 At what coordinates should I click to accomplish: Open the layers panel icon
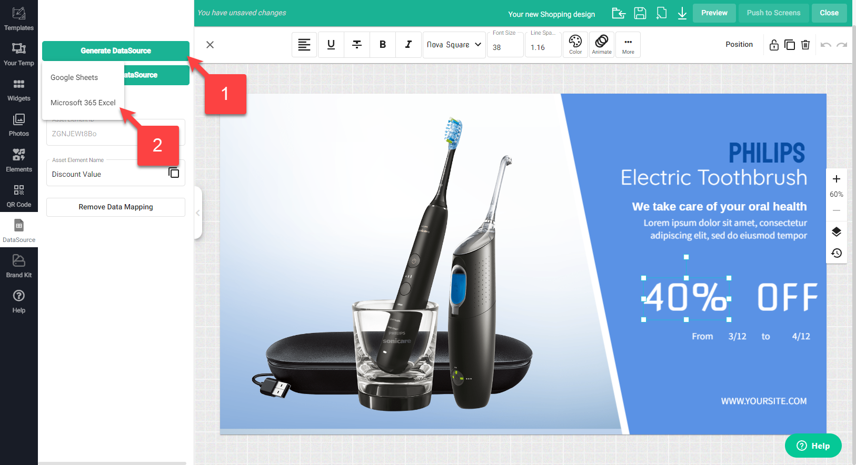click(836, 232)
